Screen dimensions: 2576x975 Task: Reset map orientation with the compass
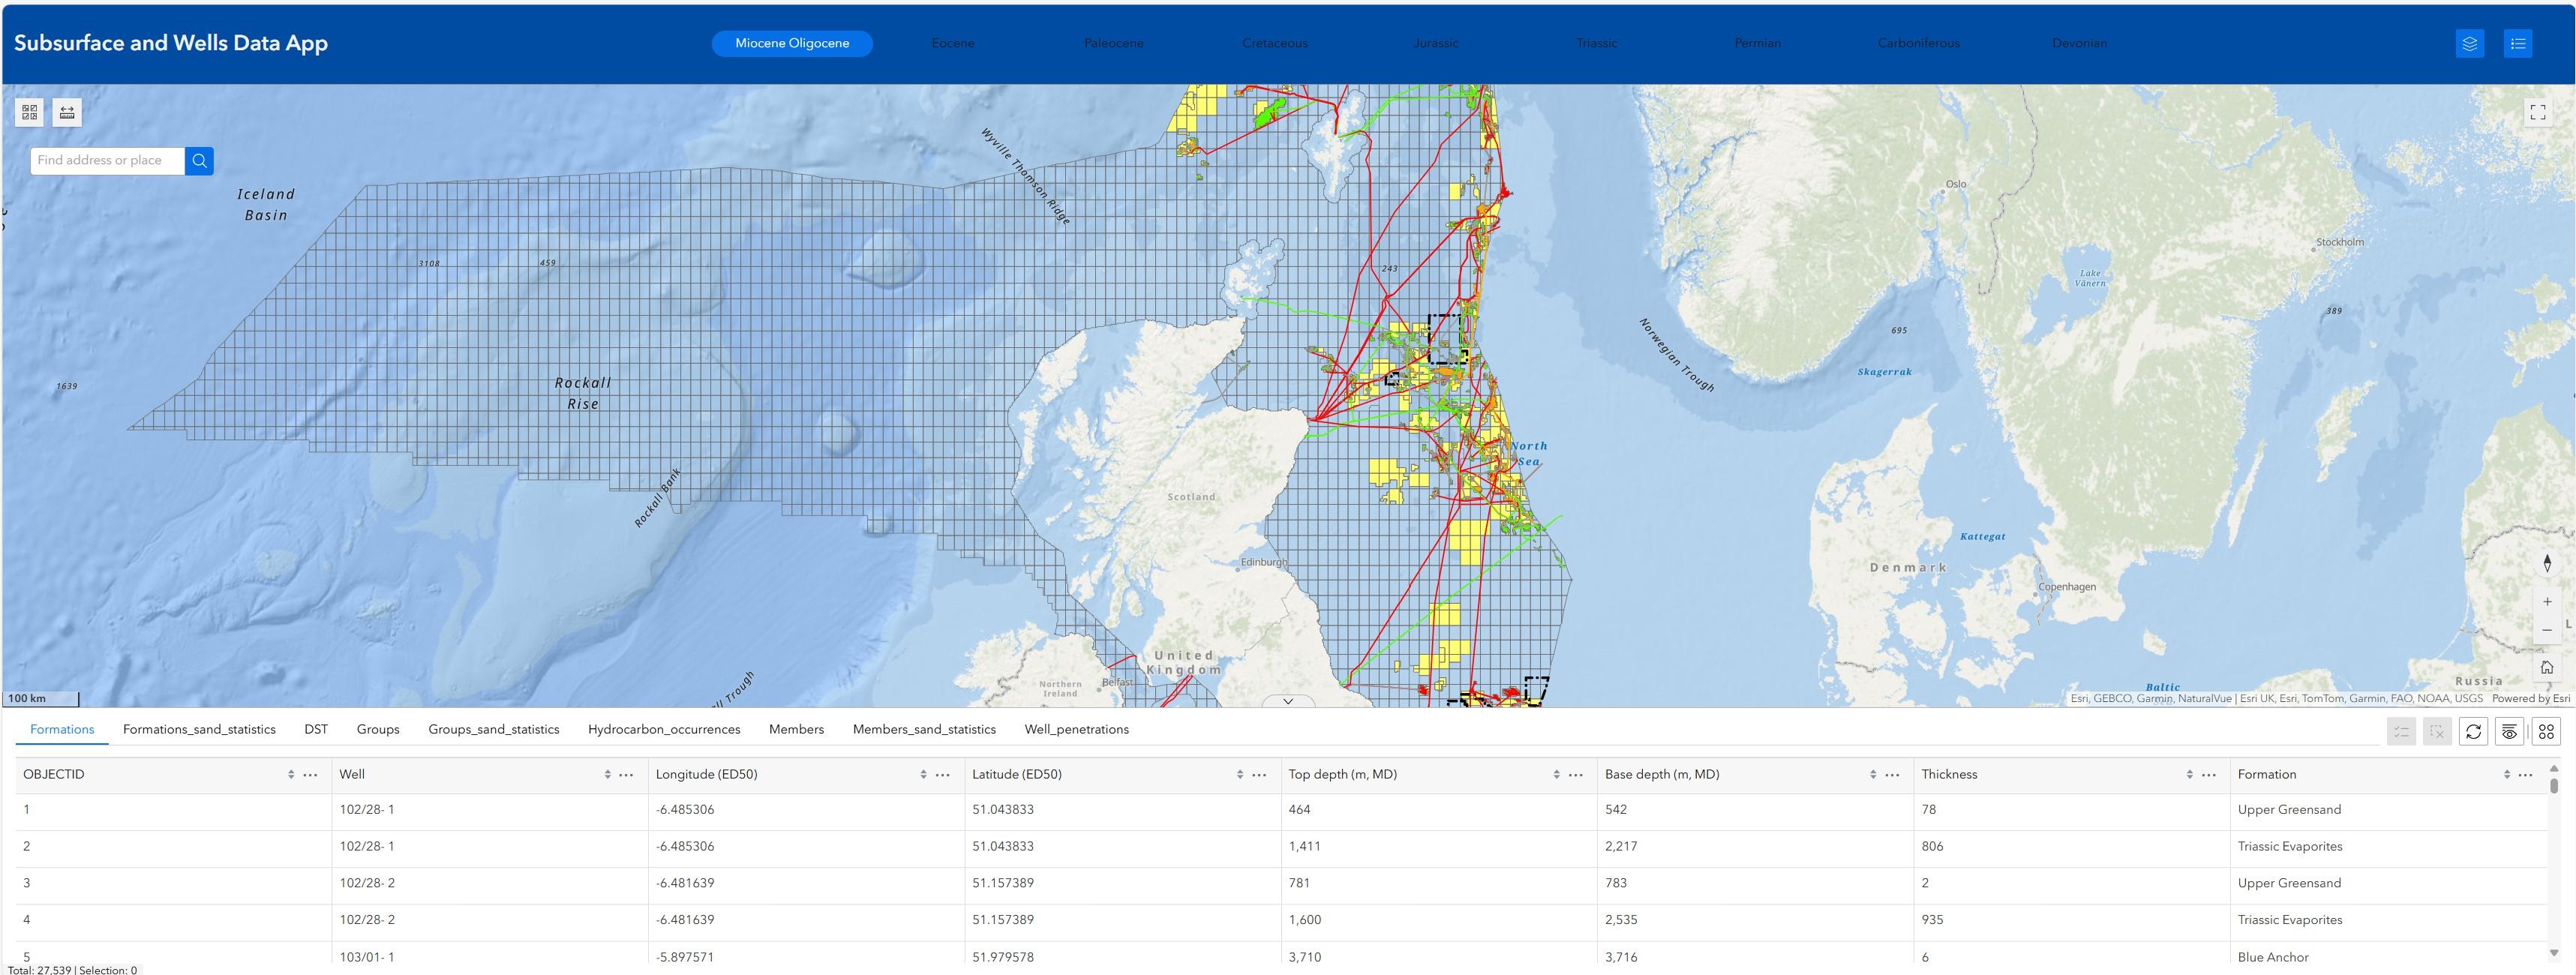(2547, 563)
